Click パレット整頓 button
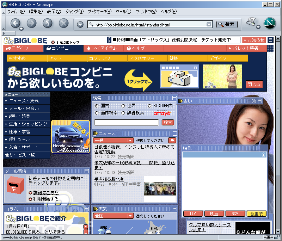This screenshot has width=282, height=241. click(x=246, y=48)
